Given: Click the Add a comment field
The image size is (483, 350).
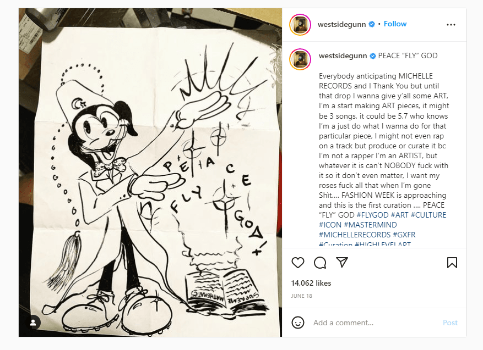Looking at the screenshot, I should [375, 323].
